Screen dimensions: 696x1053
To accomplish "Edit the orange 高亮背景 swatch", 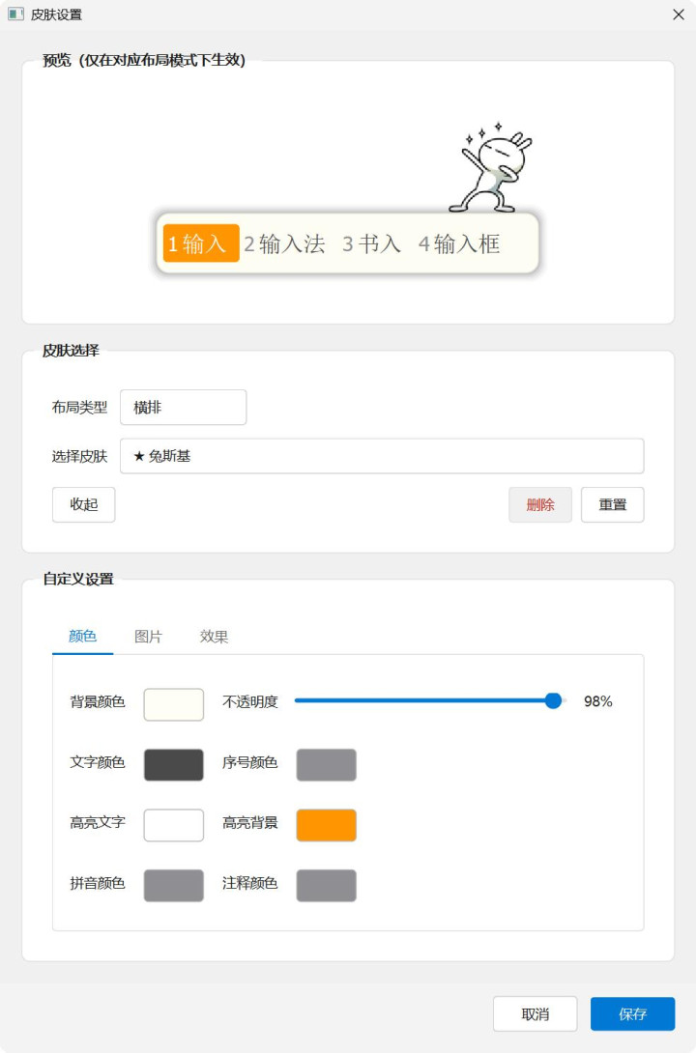I will tap(326, 825).
